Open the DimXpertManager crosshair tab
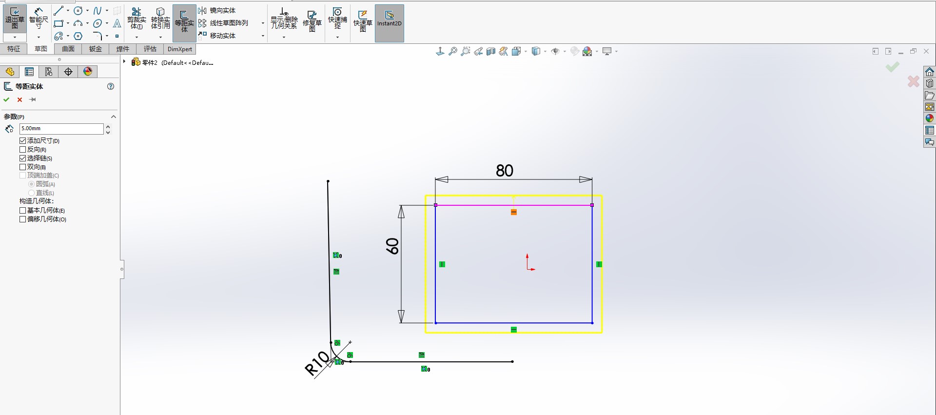 pyautogui.click(x=68, y=72)
